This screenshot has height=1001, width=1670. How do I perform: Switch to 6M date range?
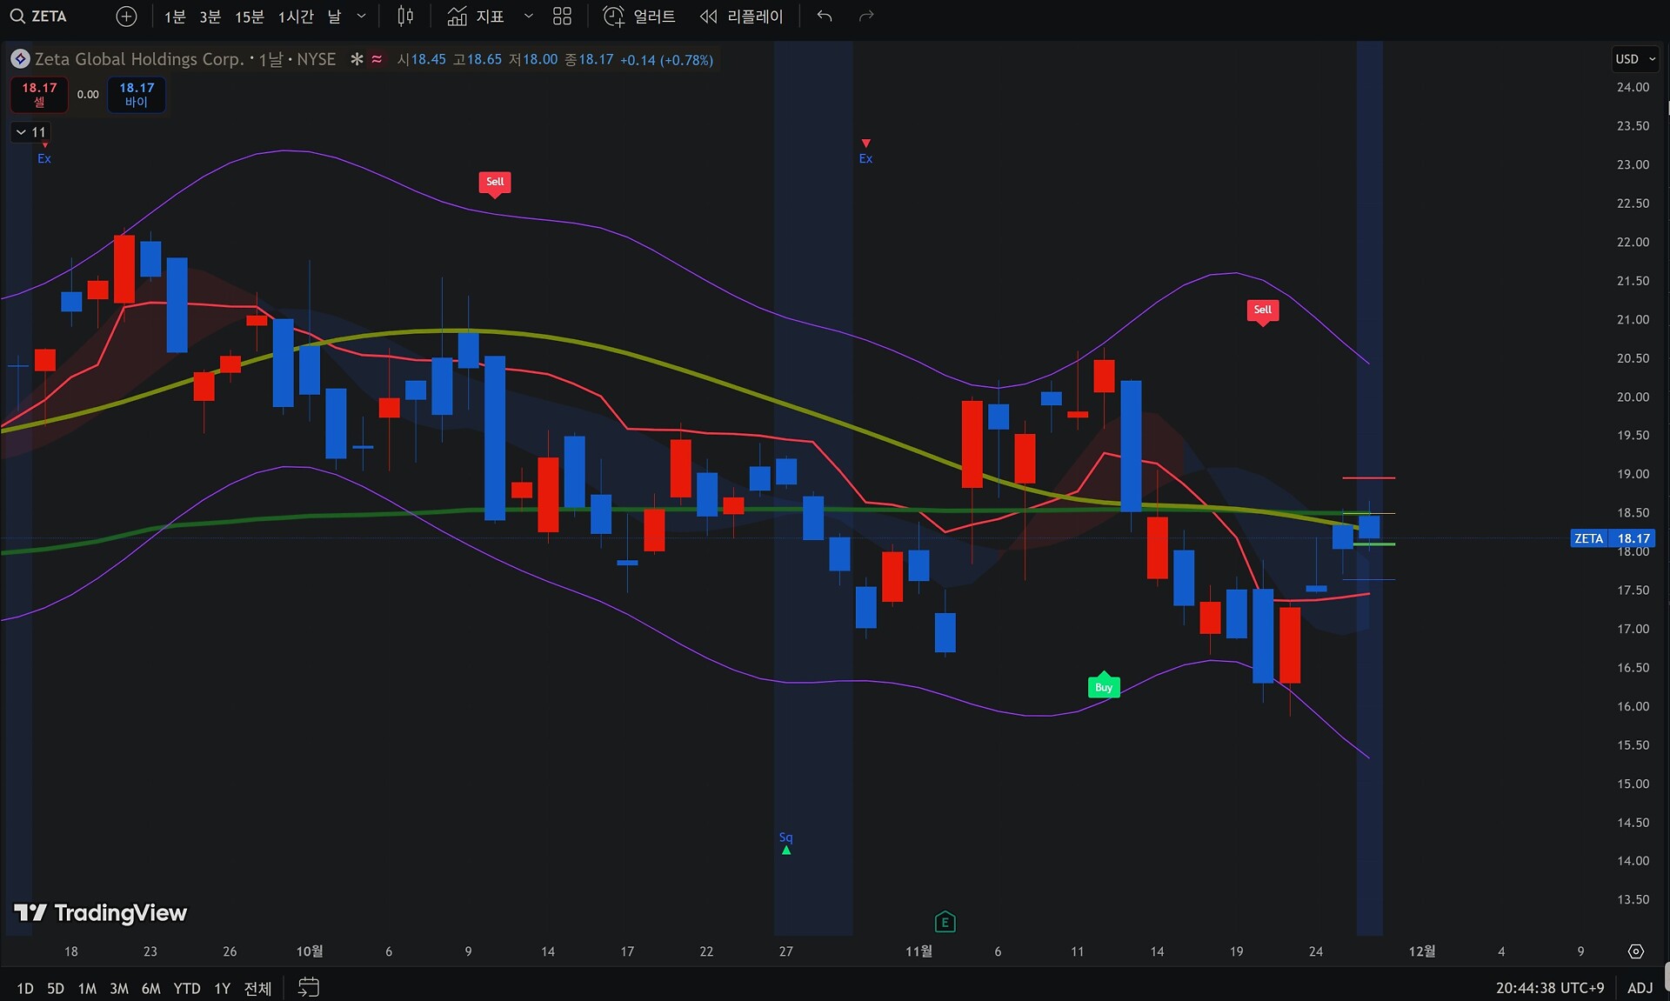pos(151,988)
